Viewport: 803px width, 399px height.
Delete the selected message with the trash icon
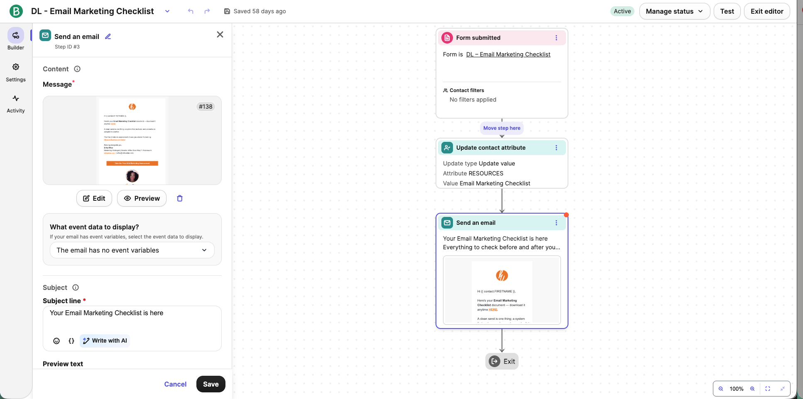180,198
